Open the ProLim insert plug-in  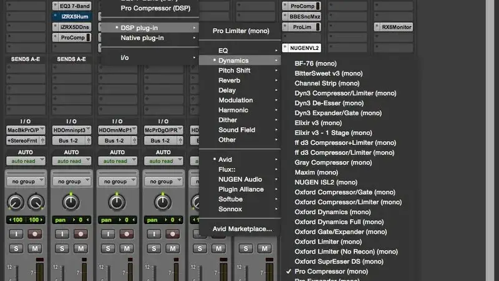tap(301, 27)
